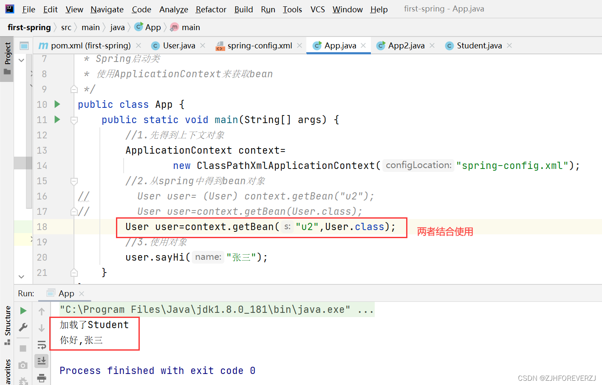Expand chevron beside line 21 in left panel
Screen dimensions: 602x385
coord(21,277)
